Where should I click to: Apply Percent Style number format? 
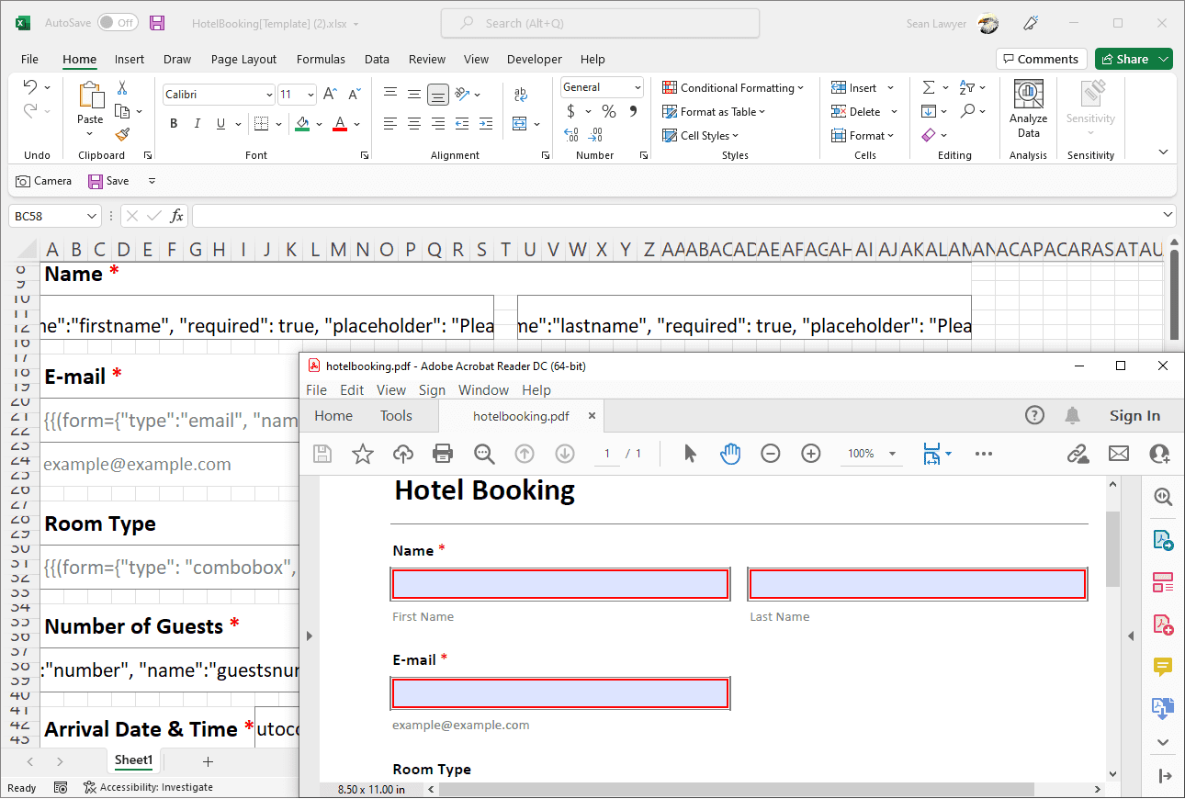point(608,111)
